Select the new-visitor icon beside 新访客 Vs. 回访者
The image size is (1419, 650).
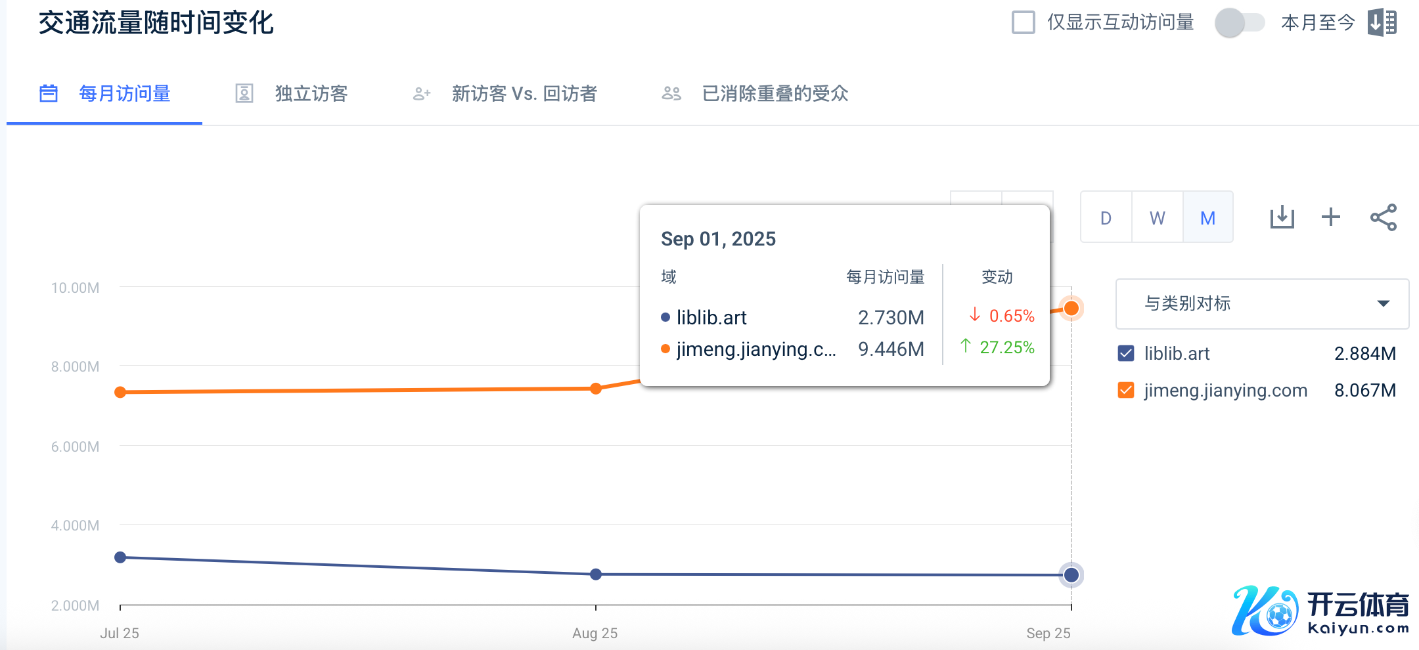click(421, 93)
